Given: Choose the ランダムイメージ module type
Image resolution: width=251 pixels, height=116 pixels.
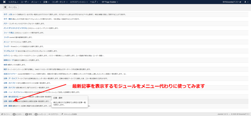Looking at the screenshot, I should click(10, 51).
